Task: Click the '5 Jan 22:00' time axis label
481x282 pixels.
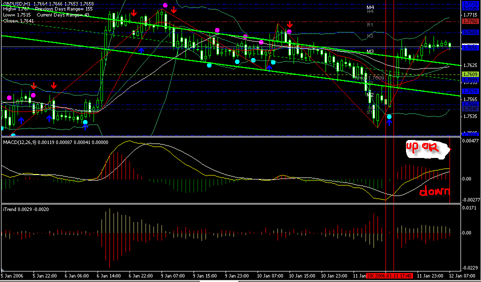Action: tap(44, 275)
